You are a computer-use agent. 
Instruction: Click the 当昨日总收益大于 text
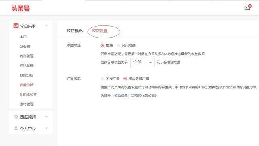114,63
